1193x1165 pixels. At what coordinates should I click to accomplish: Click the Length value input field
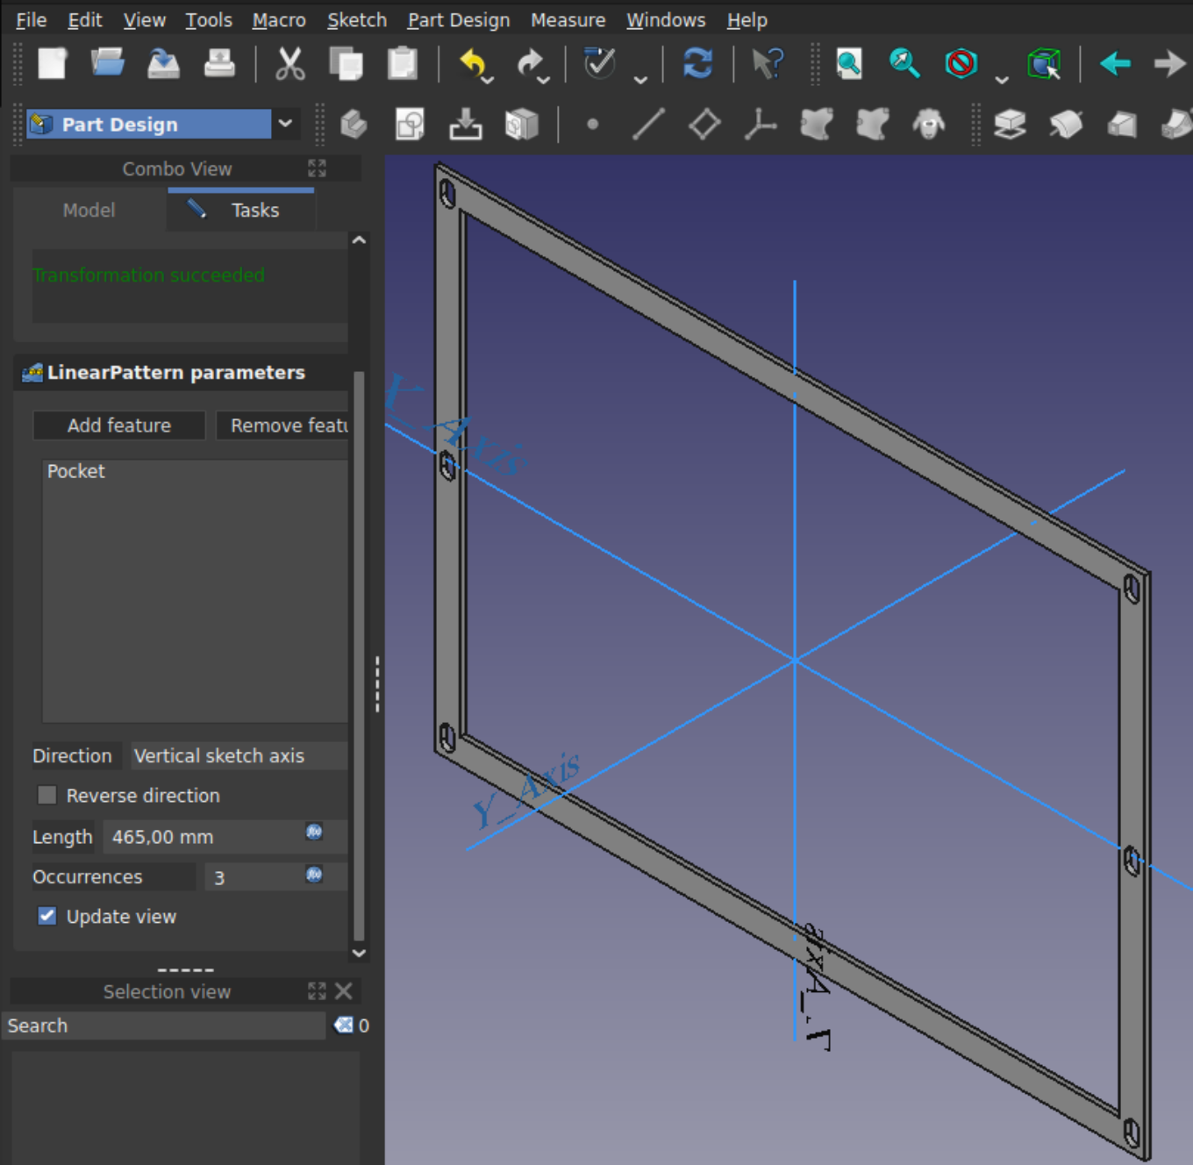coord(202,837)
